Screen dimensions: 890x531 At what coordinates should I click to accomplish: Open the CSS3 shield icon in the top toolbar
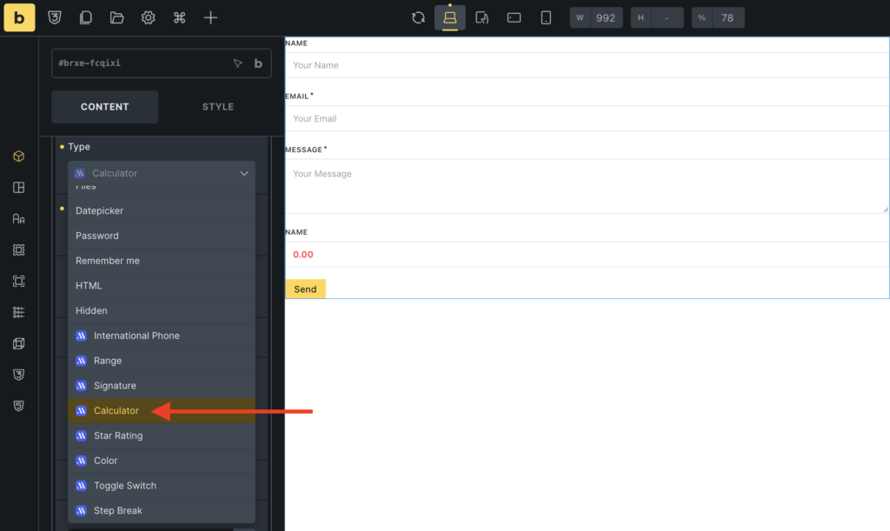[x=55, y=17]
